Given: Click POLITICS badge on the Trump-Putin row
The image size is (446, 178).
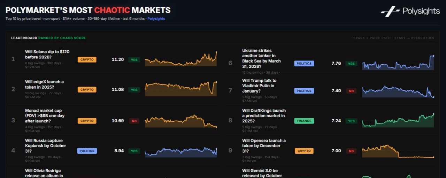Looking at the screenshot, I should [x=304, y=91].
